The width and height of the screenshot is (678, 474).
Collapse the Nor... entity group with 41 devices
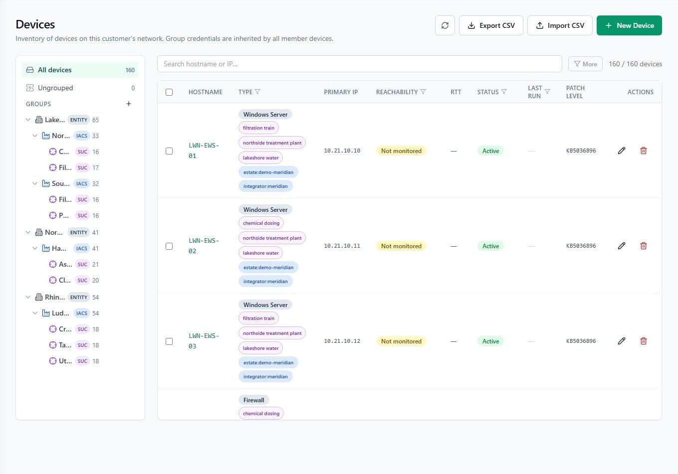tap(28, 232)
